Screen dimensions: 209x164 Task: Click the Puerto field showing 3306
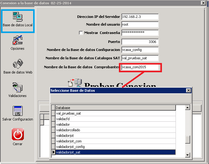click(x=140, y=42)
